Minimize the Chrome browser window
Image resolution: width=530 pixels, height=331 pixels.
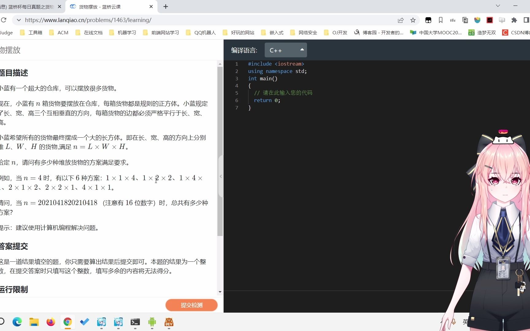click(515, 6)
